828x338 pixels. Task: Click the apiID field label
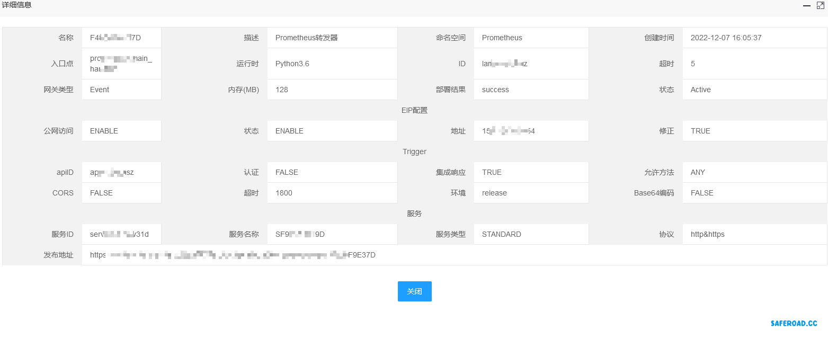point(65,172)
